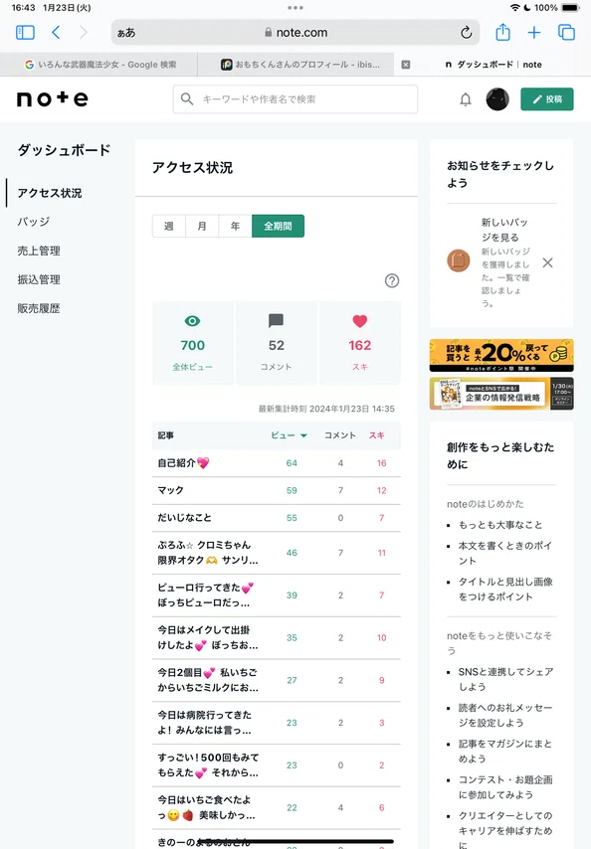Viewport: 591px width, 849px height.
Task: Select the 週 period toggle
Action: tap(169, 226)
